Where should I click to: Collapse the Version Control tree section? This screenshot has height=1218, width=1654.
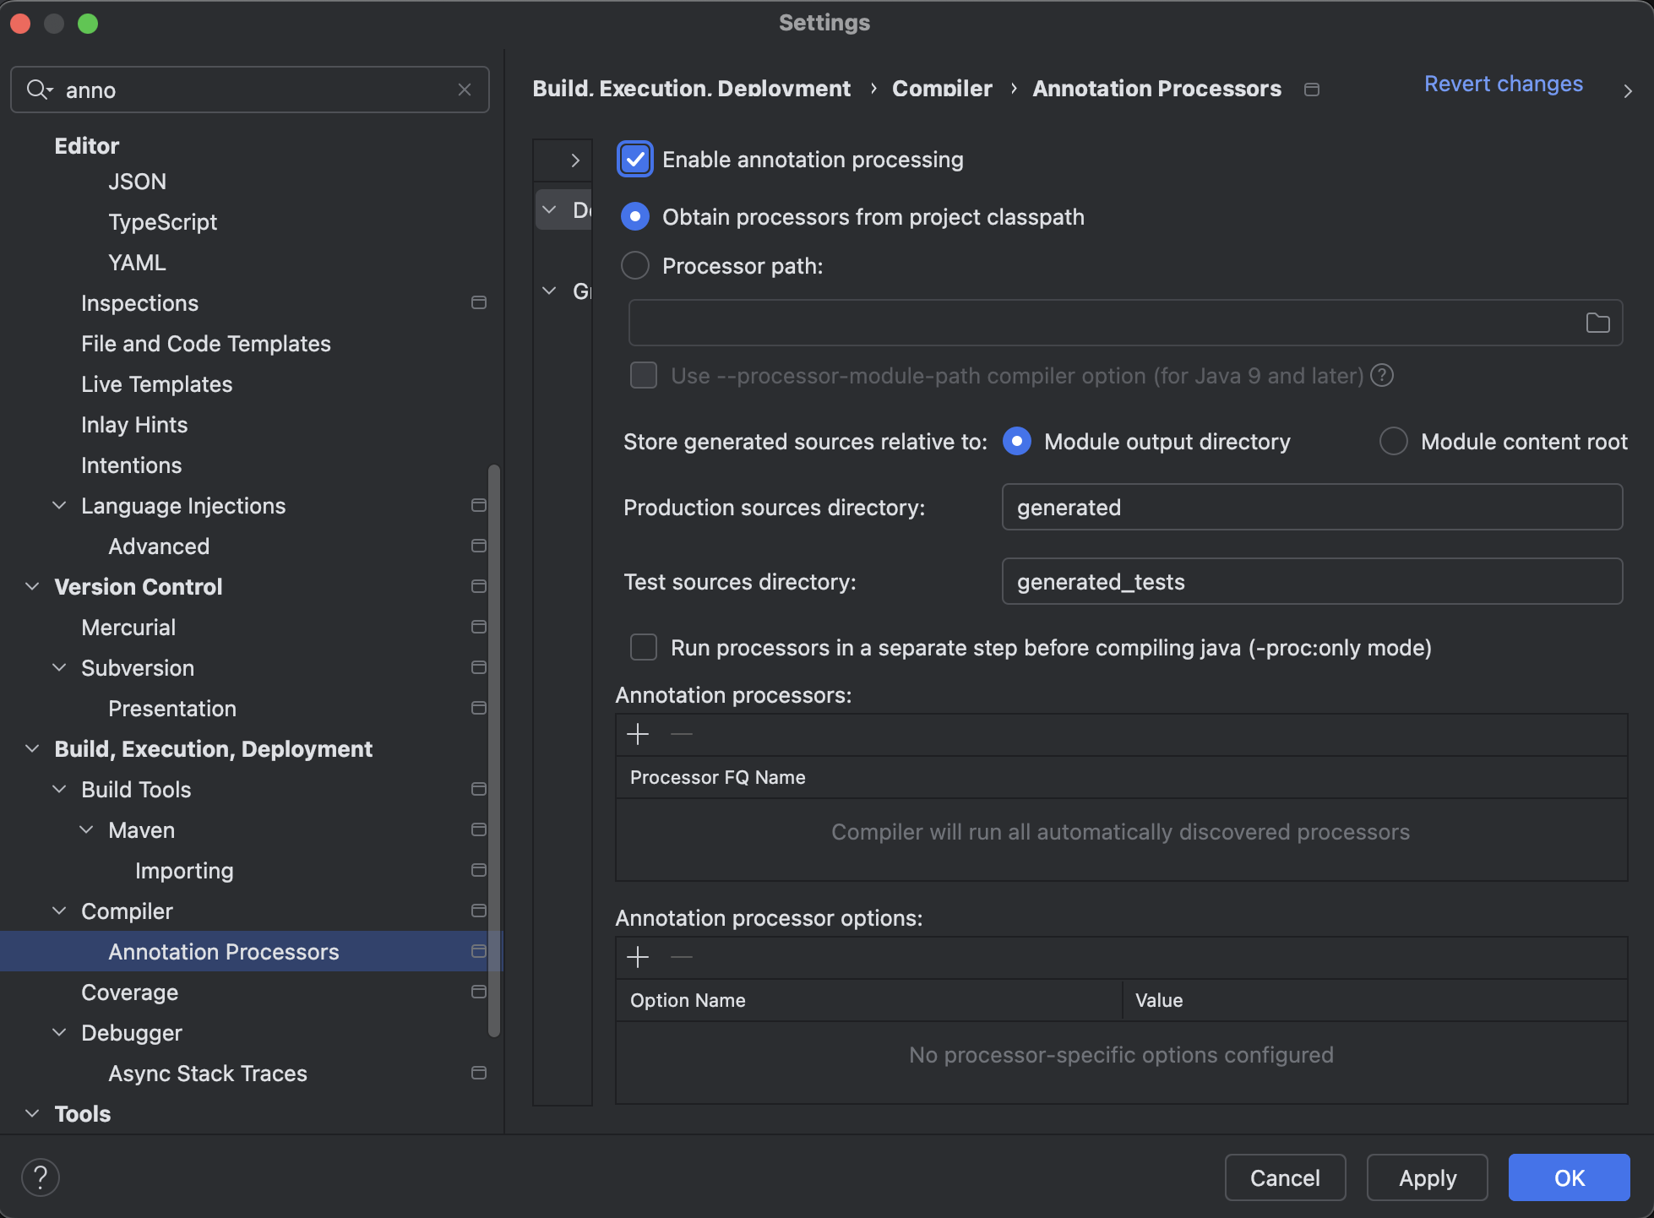(x=32, y=586)
